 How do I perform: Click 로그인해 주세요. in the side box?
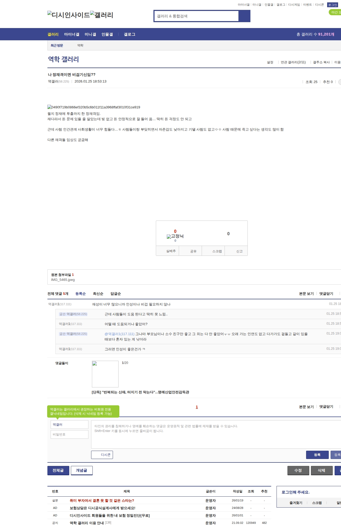[x=295, y=492]
